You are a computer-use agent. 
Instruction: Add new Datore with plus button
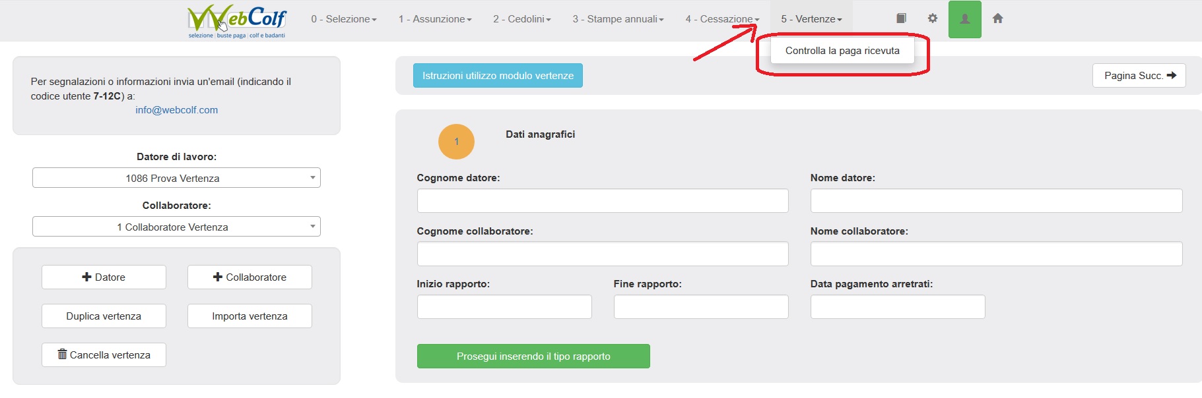click(x=104, y=277)
